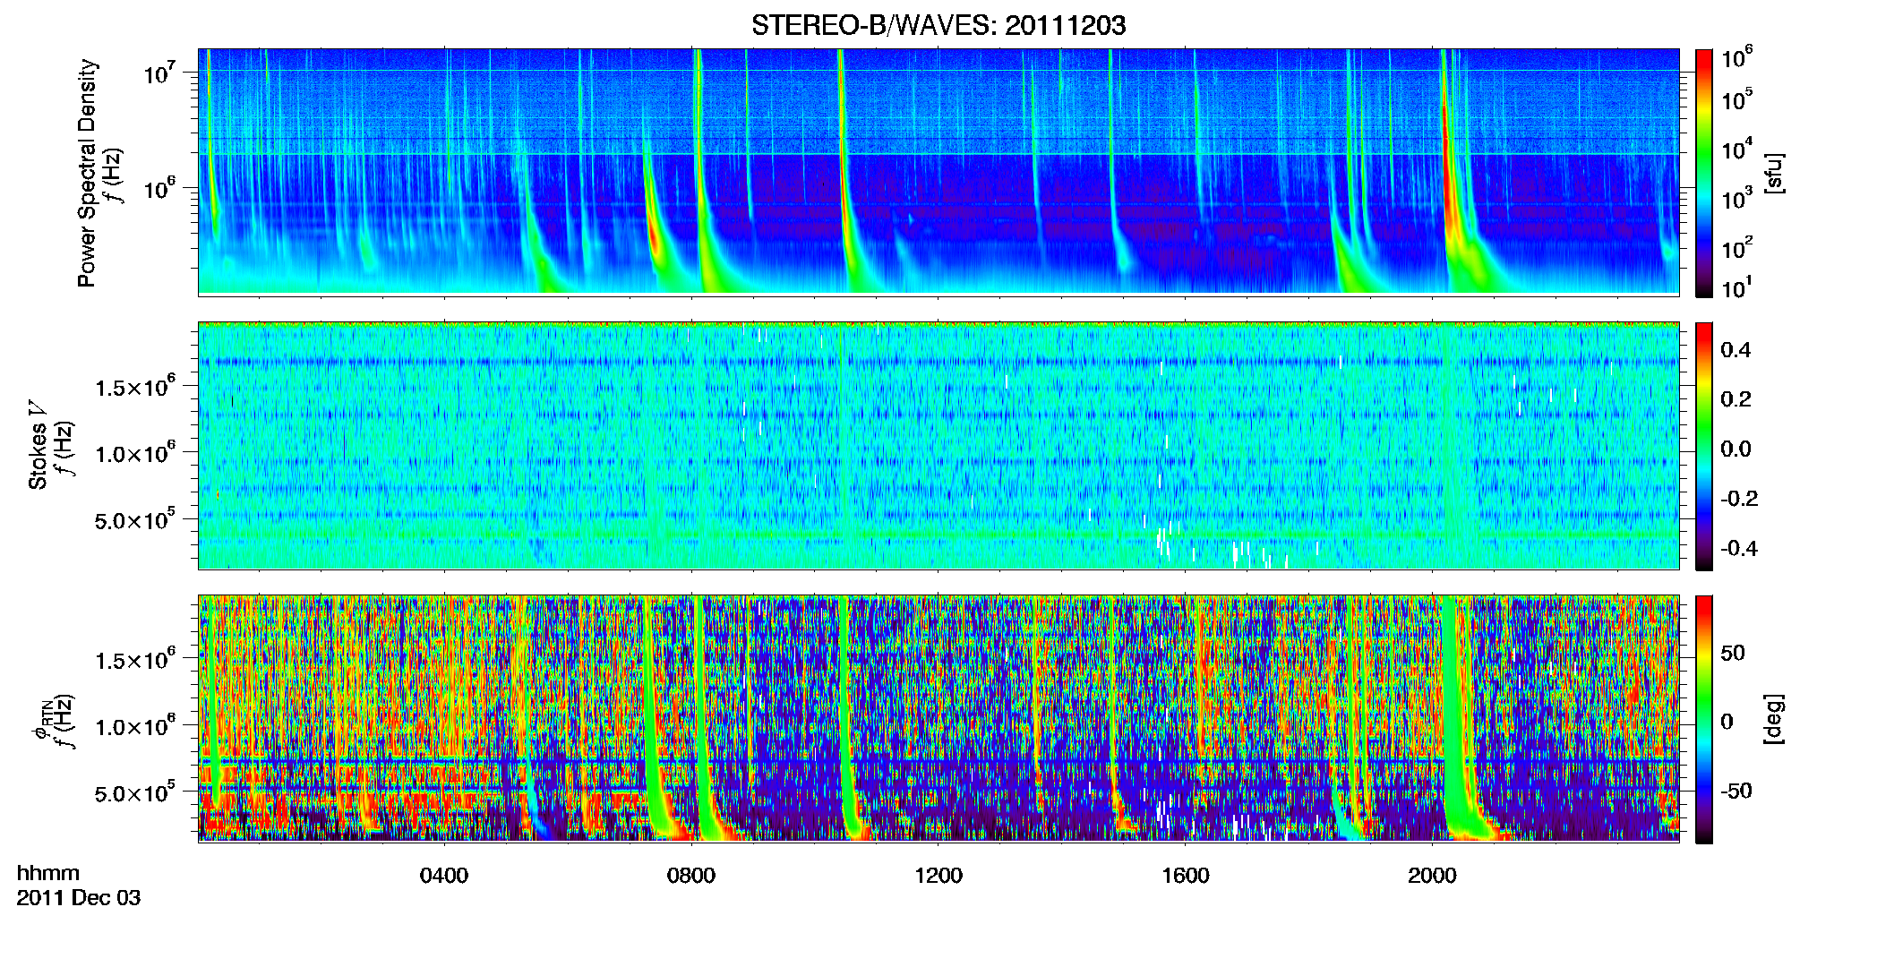The image size is (1877, 967).
Task: Click the 2000 time axis label
Action: tap(1432, 876)
